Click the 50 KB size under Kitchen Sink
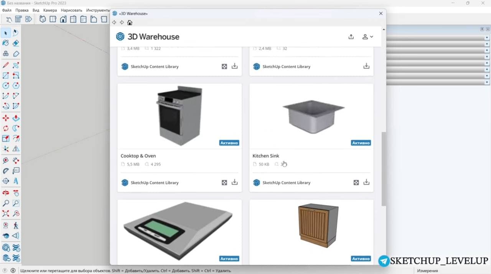Viewport: 491px width, 274px height. [264, 164]
